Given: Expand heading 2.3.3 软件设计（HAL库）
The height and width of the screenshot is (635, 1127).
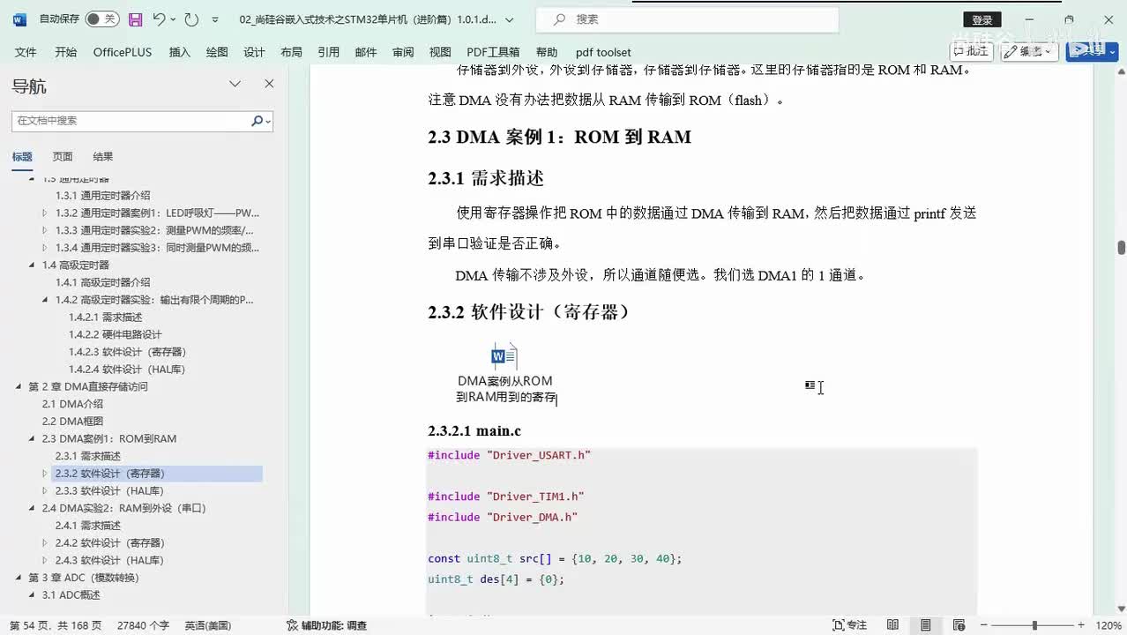Looking at the screenshot, I should coord(45,490).
